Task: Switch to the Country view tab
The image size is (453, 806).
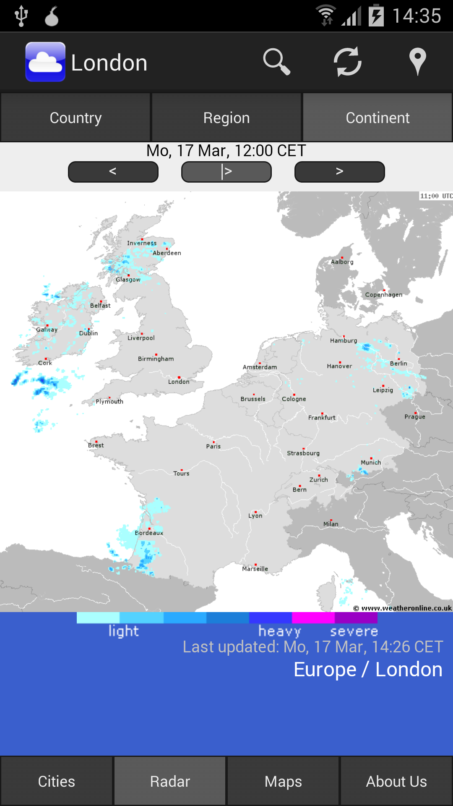Action: 75,118
